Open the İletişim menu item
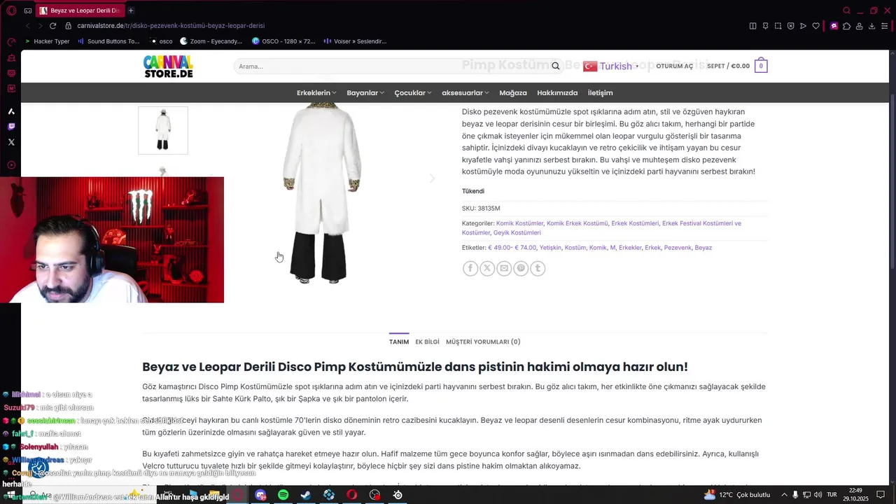The width and height of the screenshot is (896, 504). click(x=600, y=92)
